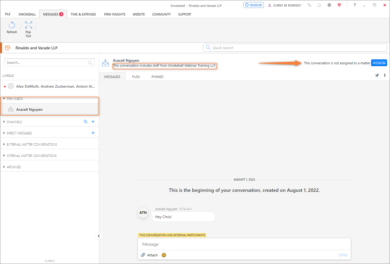
Task: Click the inbox icon beside Araceli Nguyen in the sidebar
Action: [11, 109]
